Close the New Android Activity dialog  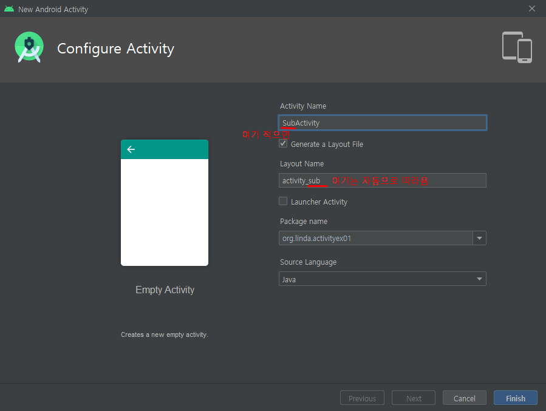tap(531, 8)
